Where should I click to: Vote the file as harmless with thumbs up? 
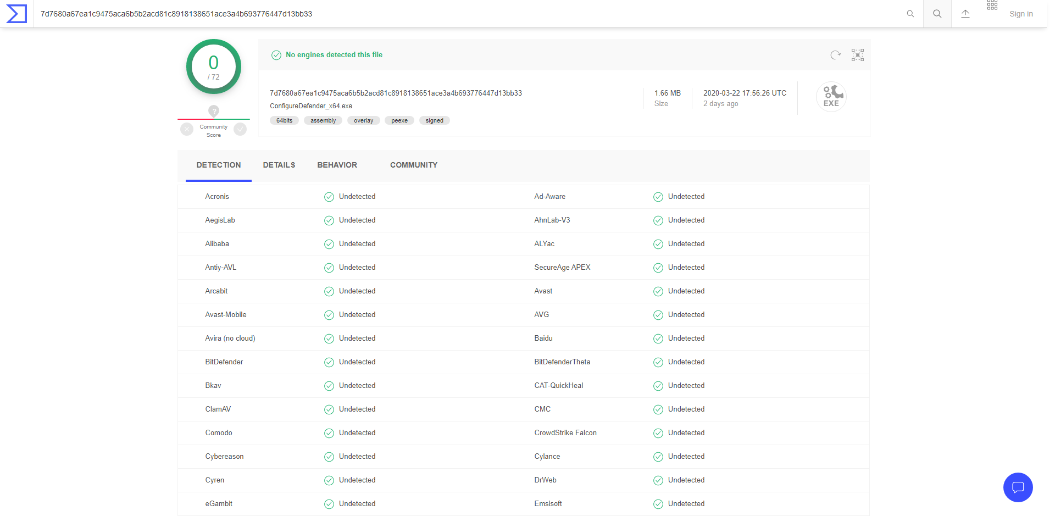click(x=240, y=129)
